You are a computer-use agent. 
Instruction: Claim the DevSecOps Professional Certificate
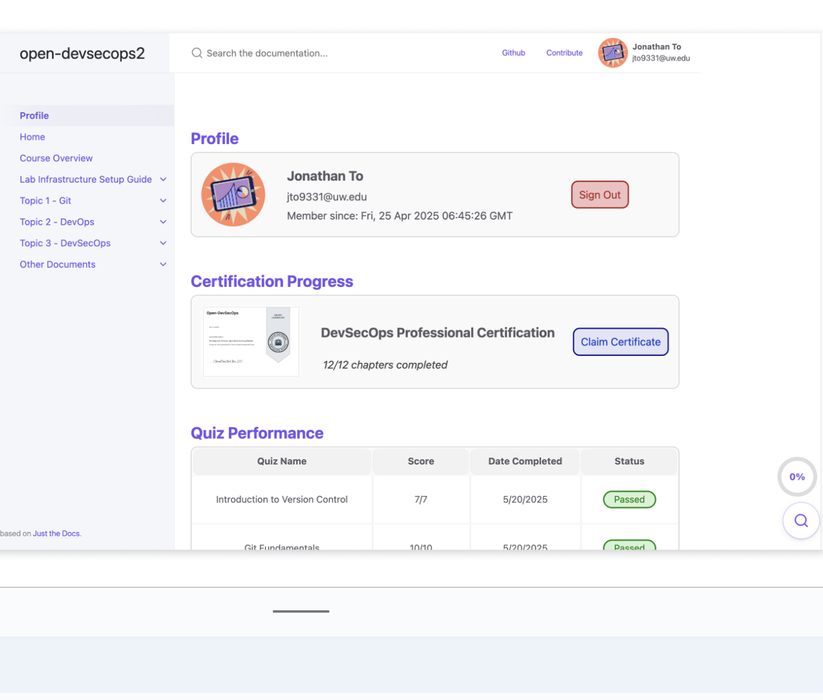(x=620, y=342)
